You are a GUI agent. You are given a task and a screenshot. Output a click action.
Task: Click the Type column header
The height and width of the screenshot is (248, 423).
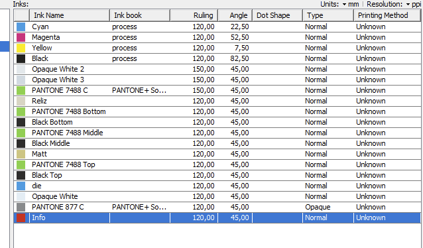click(x=328, y=15)
